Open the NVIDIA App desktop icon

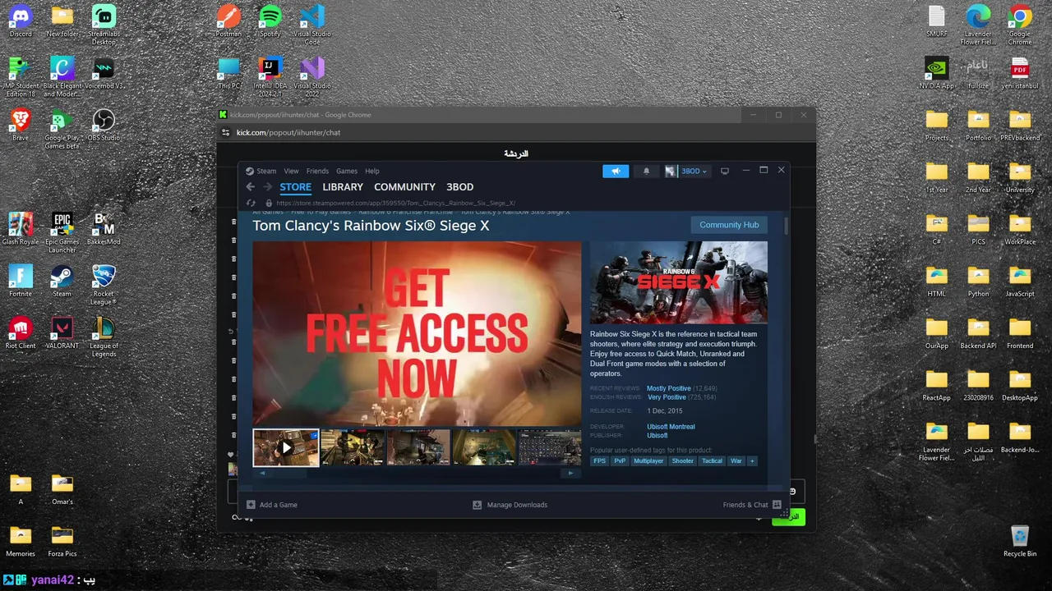click(937, 74)
